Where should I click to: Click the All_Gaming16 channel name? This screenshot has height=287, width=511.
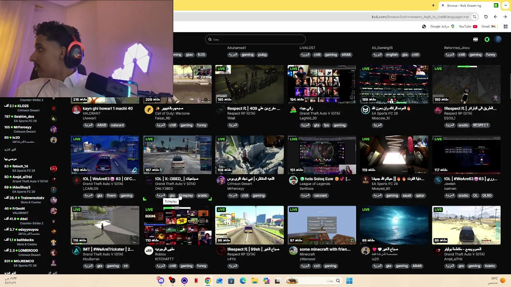pos(382,48)
